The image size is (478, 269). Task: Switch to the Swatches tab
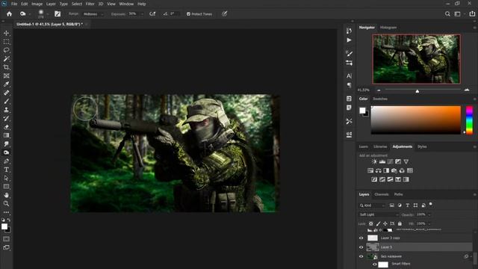point(380,99)
